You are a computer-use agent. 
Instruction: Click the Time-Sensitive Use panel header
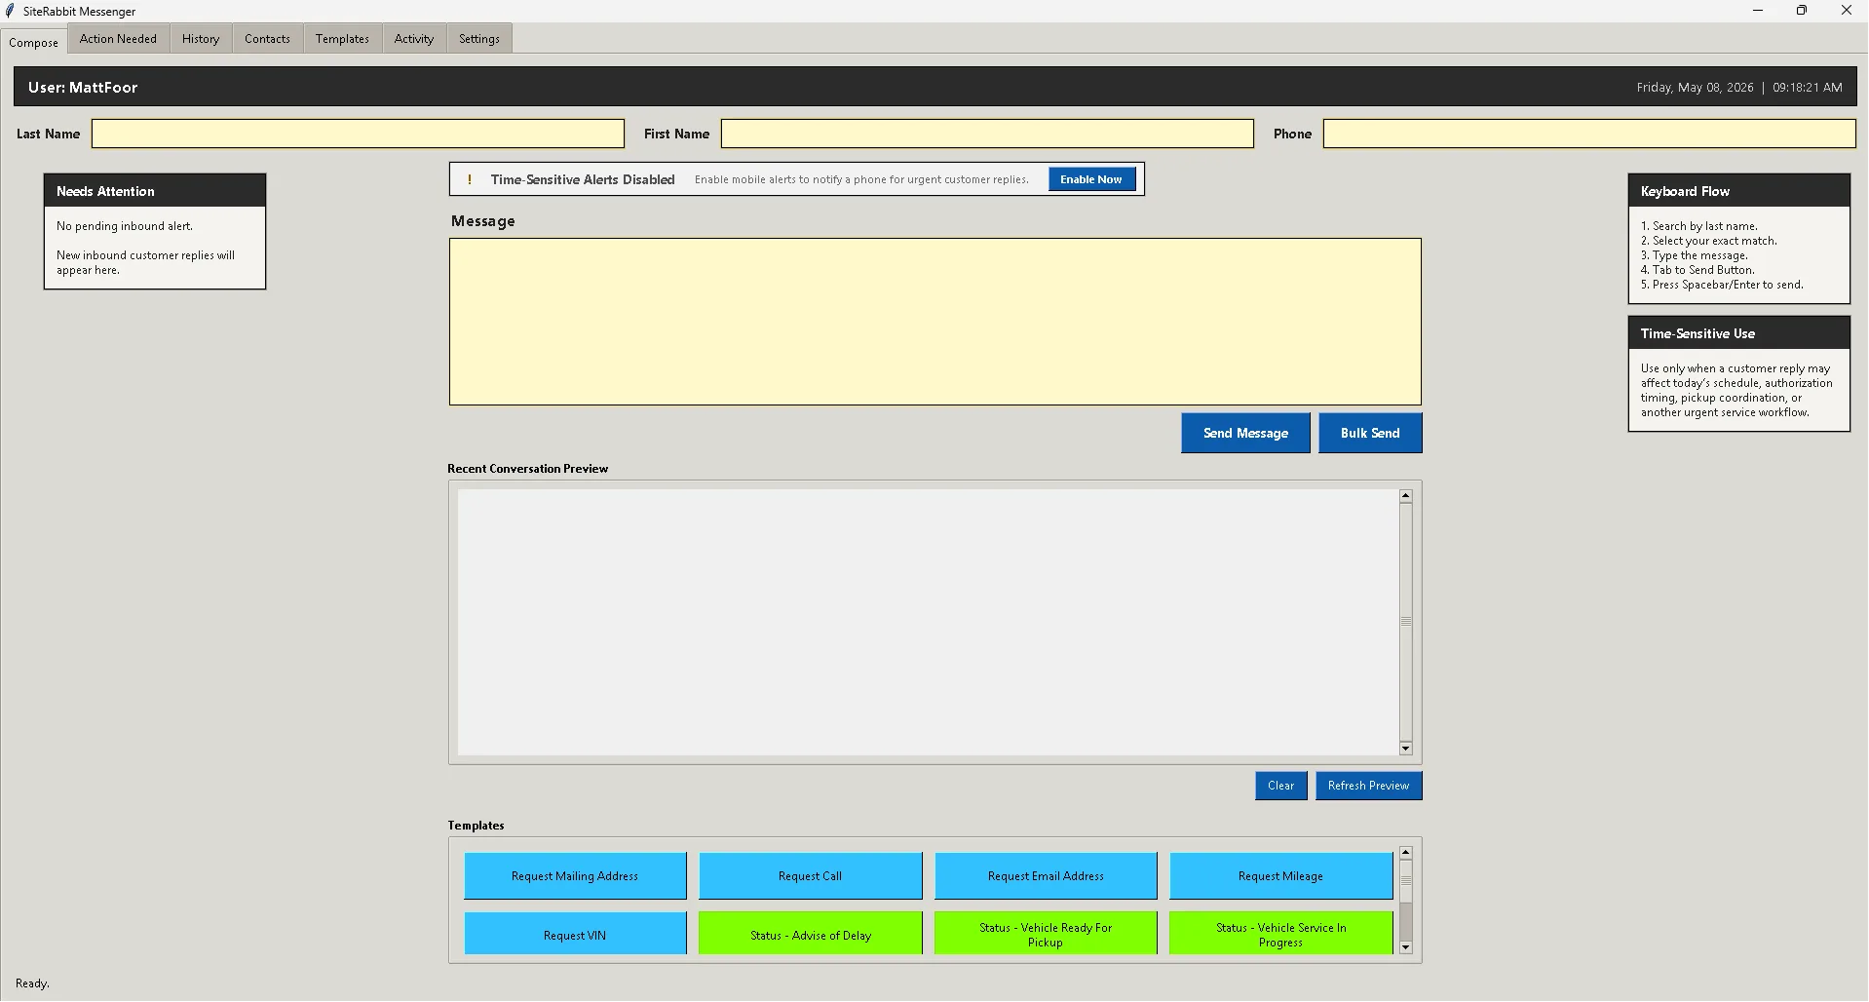pos(1739,333)
